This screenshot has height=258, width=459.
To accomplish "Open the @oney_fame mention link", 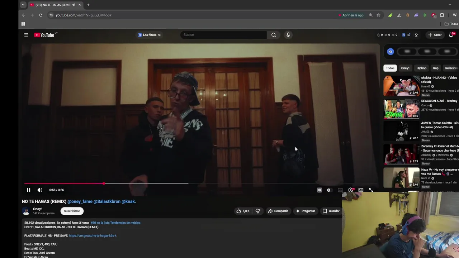I will [80, 201].
